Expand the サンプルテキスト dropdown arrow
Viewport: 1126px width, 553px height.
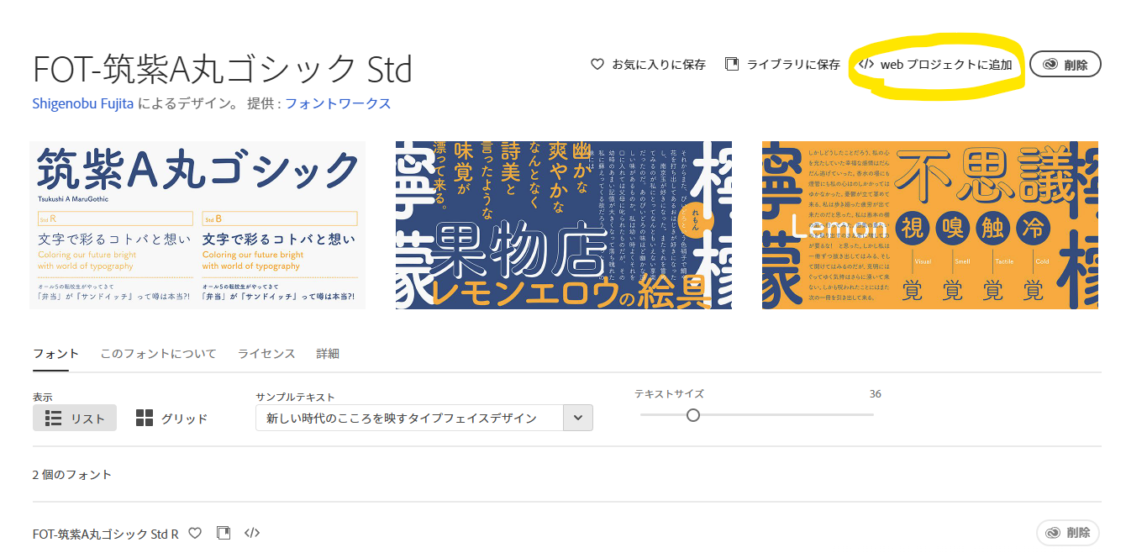point(578,418)
